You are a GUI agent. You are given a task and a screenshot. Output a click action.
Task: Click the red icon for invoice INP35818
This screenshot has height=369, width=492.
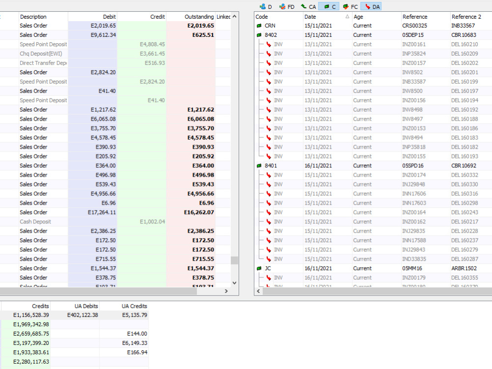tap(269, 147)
